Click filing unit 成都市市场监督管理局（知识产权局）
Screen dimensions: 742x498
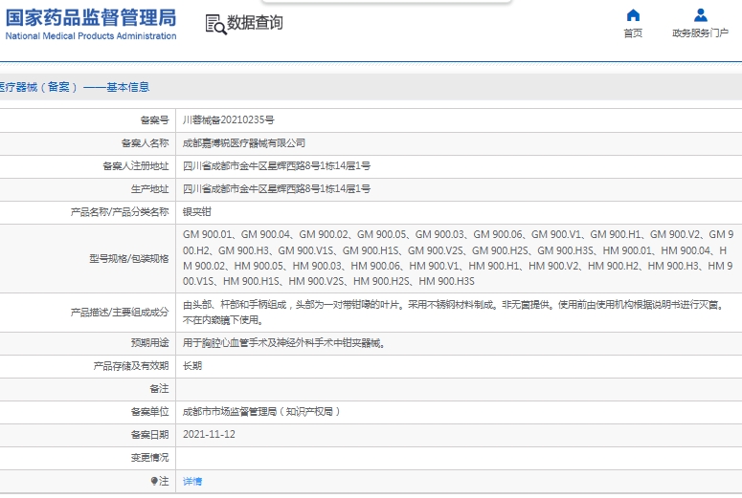(261, 412)
